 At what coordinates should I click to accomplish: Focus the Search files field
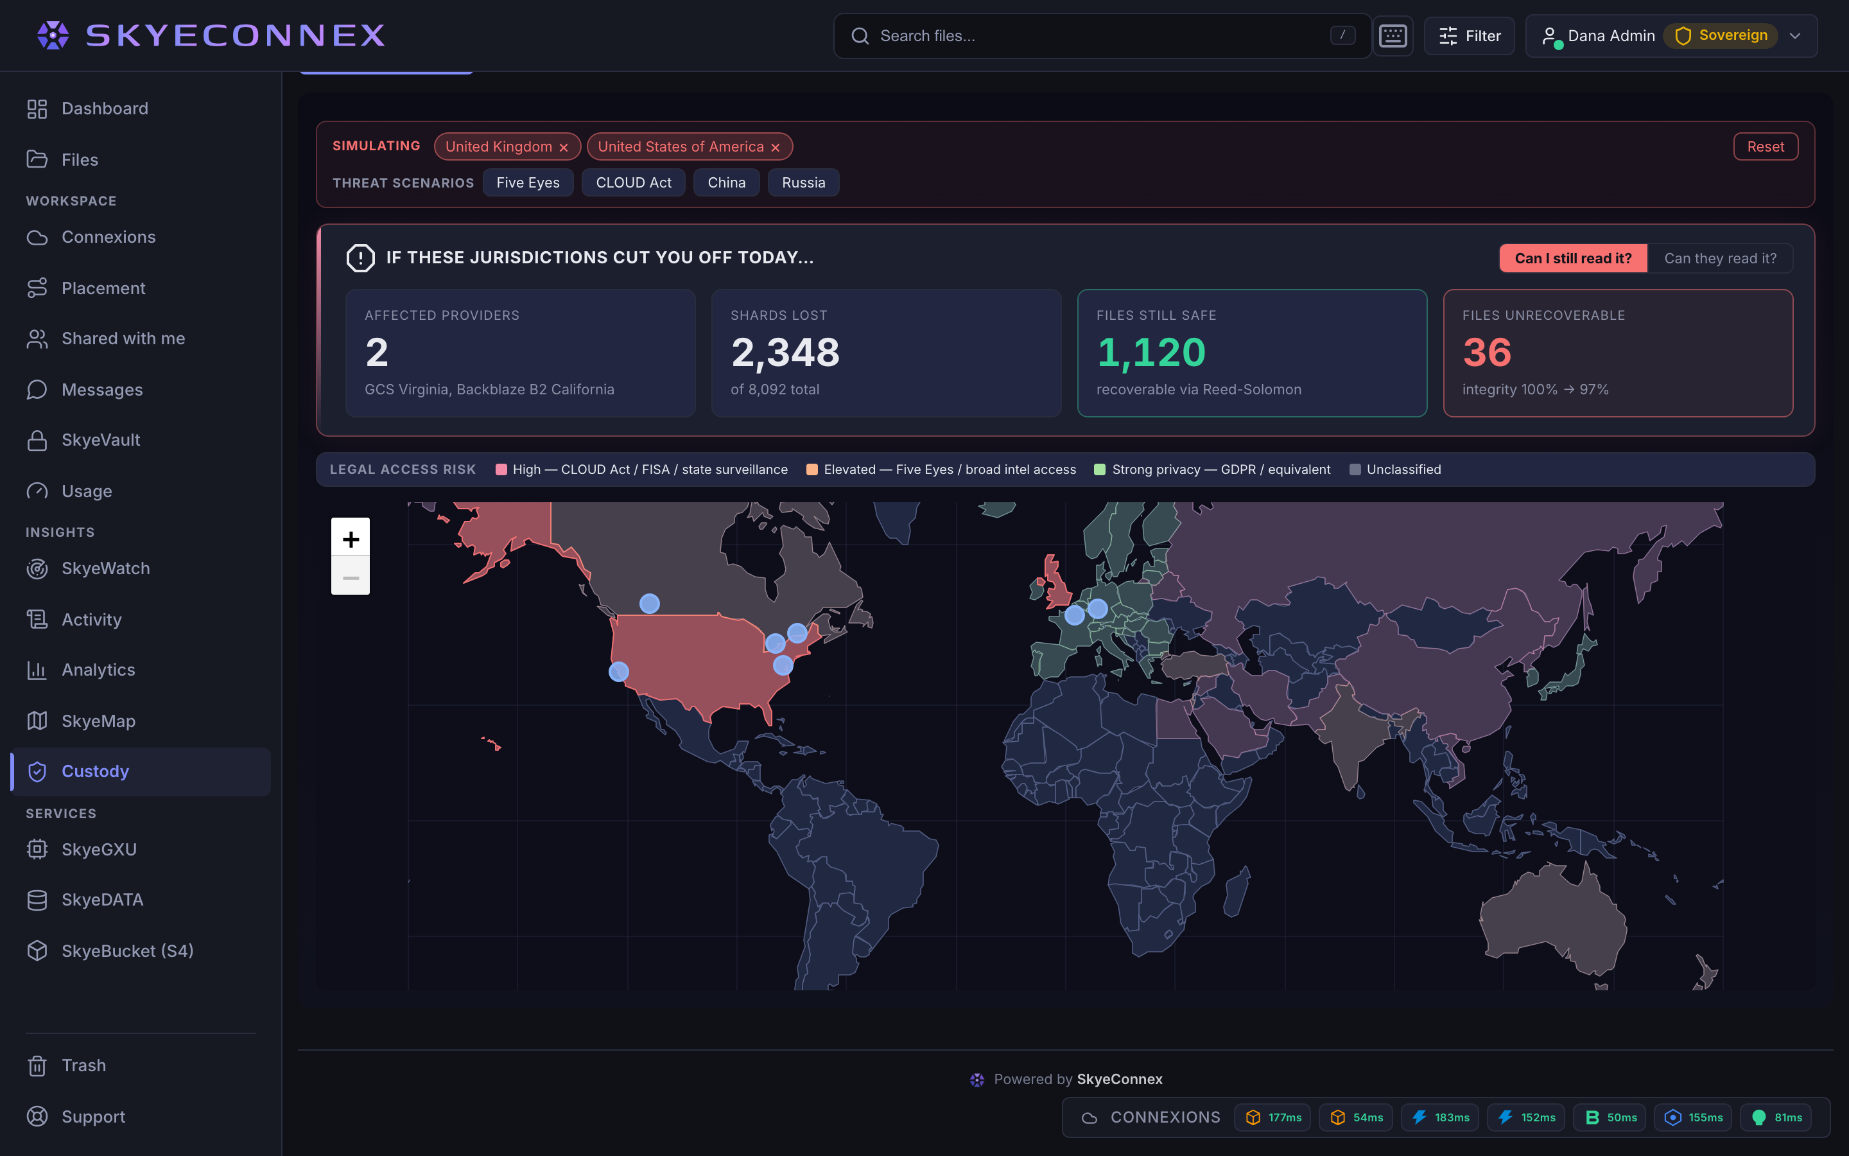pyautogui.click(x=1102, y=36)
